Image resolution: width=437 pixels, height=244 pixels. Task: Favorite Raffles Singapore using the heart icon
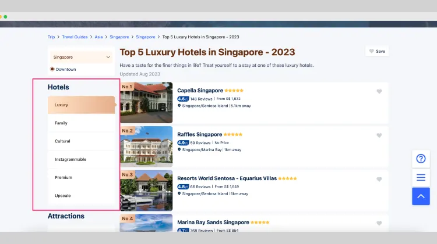coord(379,135)
